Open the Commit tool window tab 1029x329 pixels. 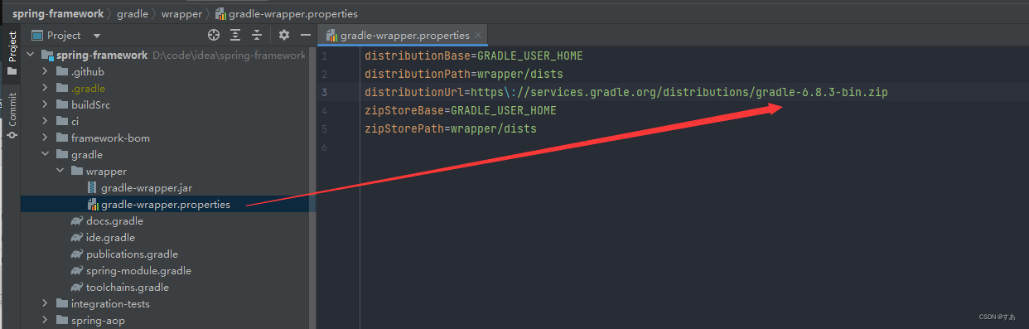12,116
